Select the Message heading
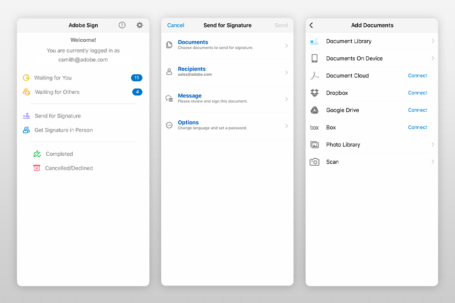This screenshot has height=303, width=455. (x=190, y=96)
